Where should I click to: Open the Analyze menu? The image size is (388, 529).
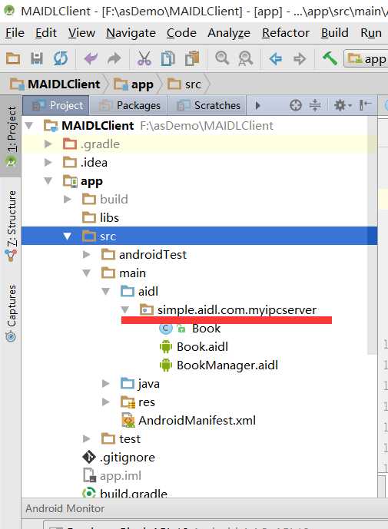pos(229,33)
